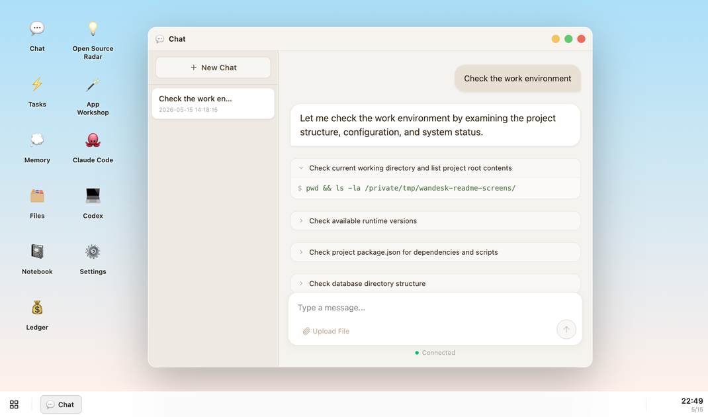This screenshot has height=417, width=708.
Task: Click the send arrow button
Action: [x=566, y=330]
